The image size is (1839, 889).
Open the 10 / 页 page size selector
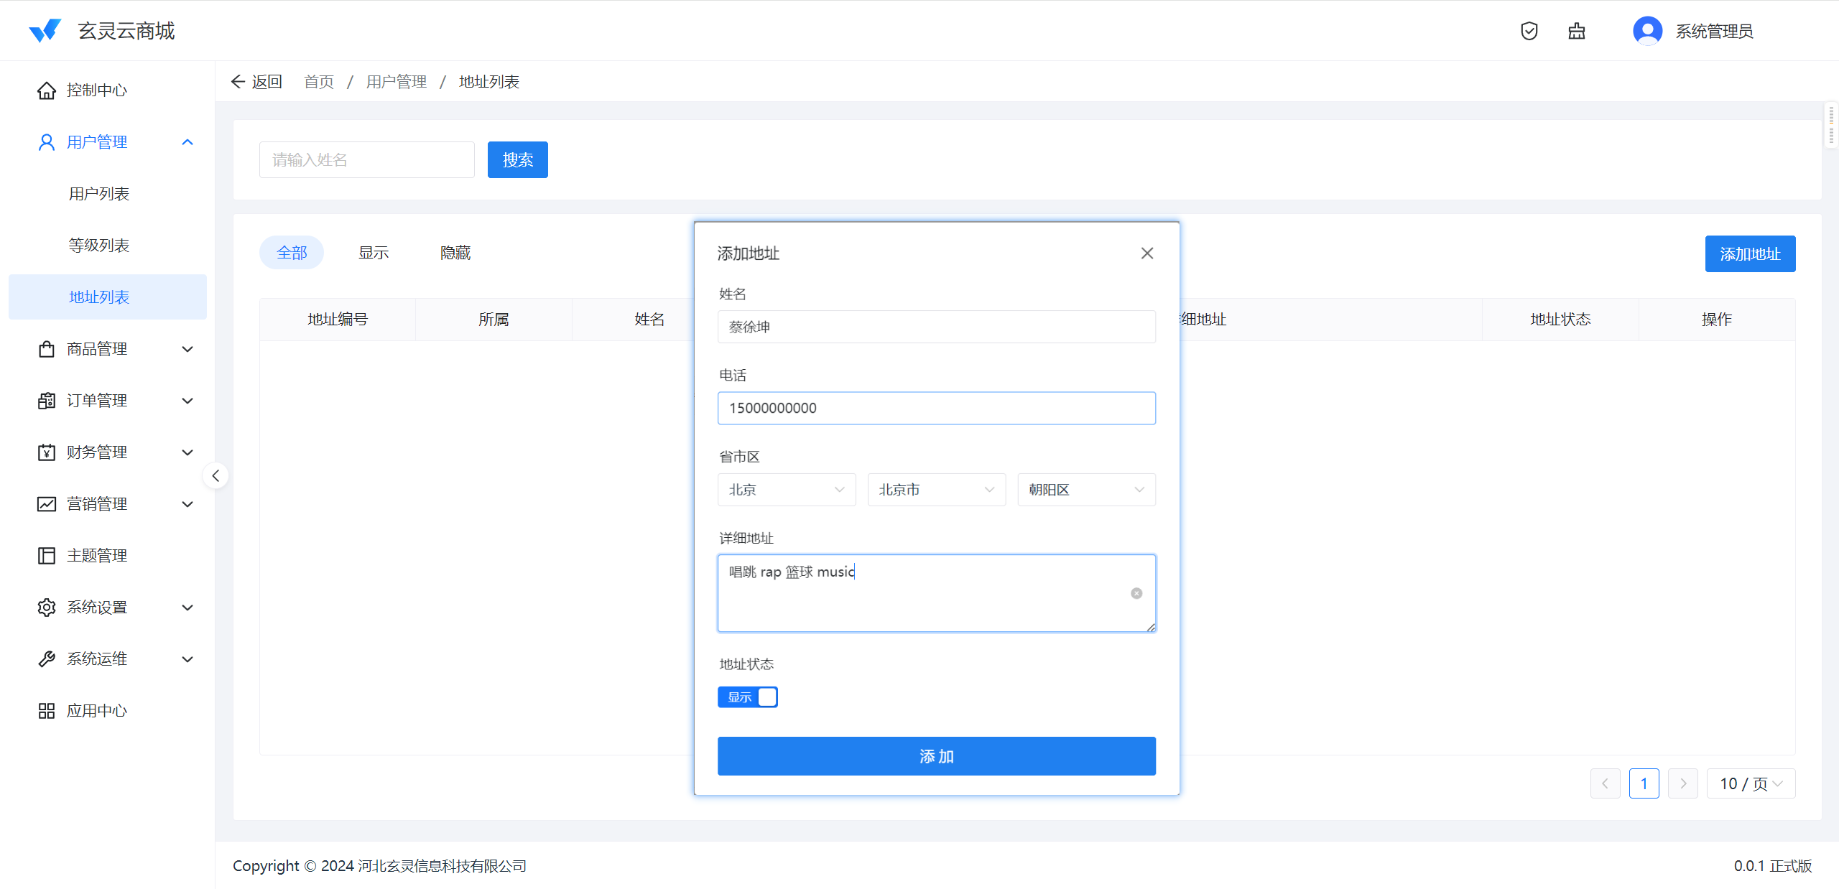point(1750,783)
